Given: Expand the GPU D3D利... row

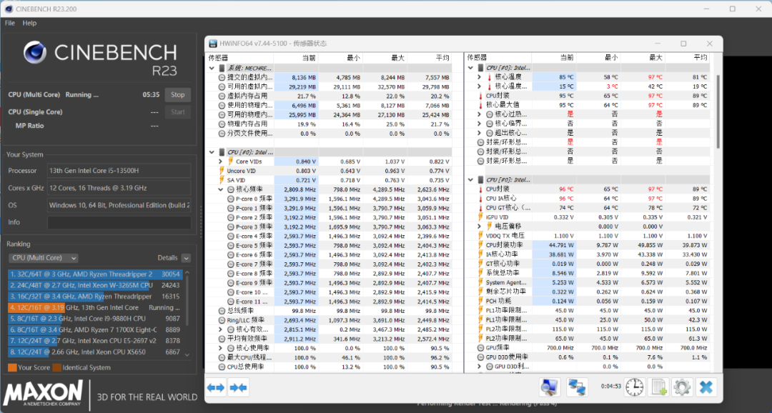Looking at the screenshot, I should 479,367.
